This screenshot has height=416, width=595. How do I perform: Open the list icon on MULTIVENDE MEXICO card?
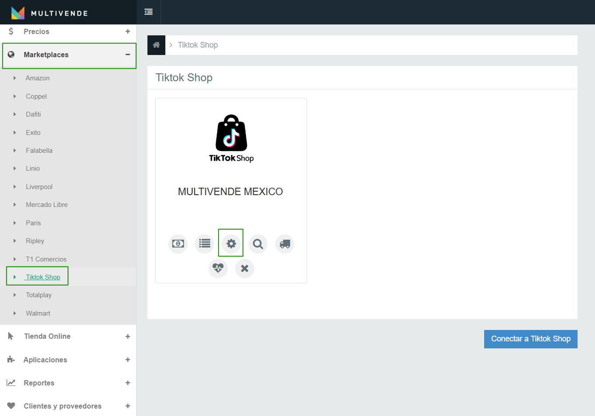point(205,244)
